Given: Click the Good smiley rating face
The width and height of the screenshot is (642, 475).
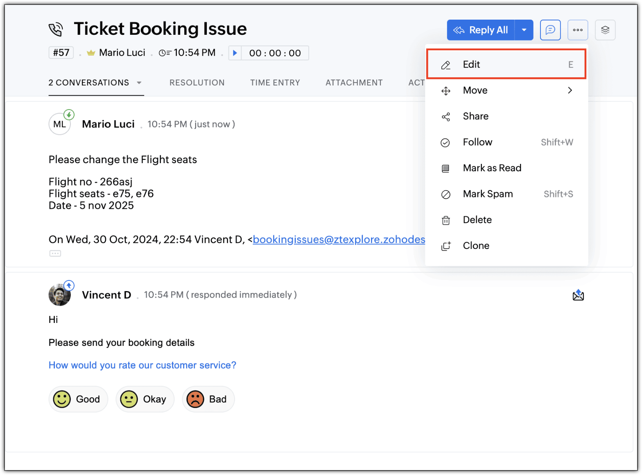Looking at the screenshot, I should (62, 399).
